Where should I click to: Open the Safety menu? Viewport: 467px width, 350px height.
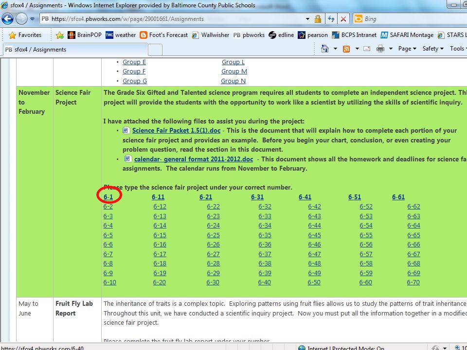tap(433, 49)
